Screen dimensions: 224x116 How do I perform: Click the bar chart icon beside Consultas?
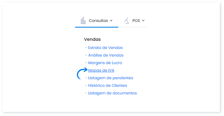(83, 21)
